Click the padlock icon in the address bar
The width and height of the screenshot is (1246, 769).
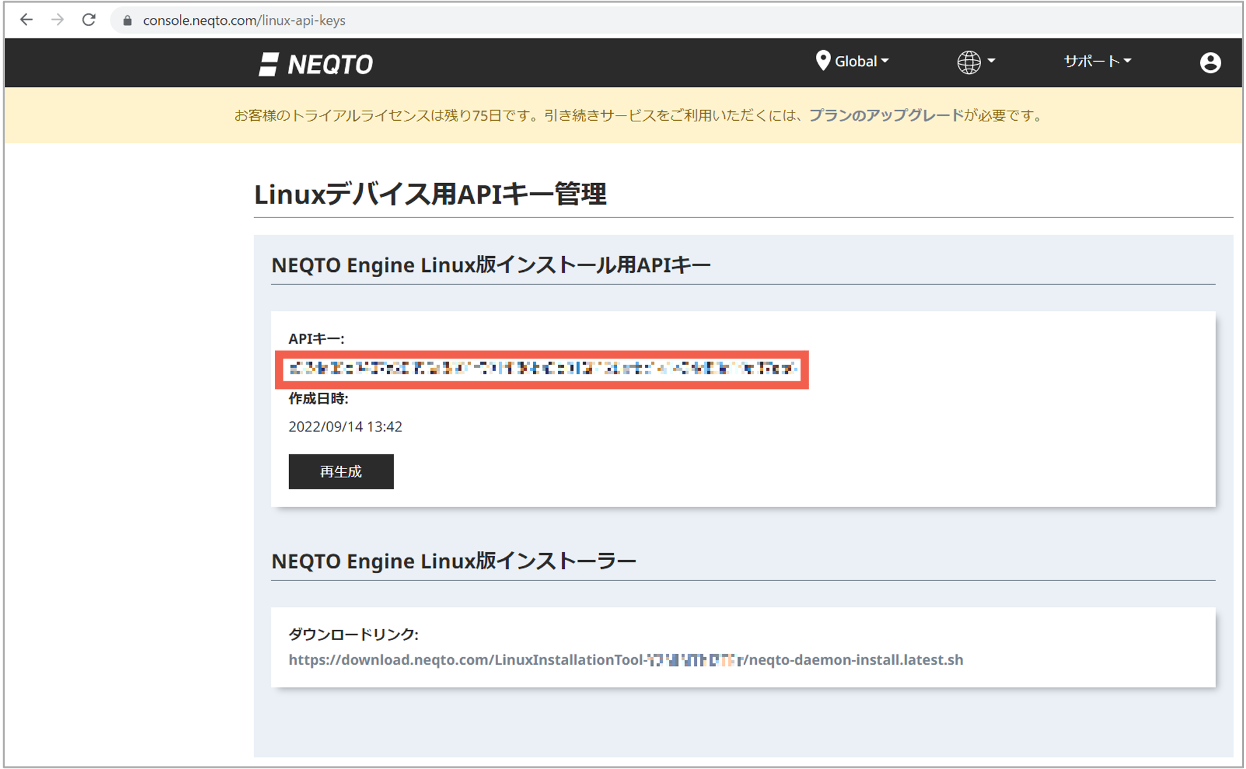[126, 20]
